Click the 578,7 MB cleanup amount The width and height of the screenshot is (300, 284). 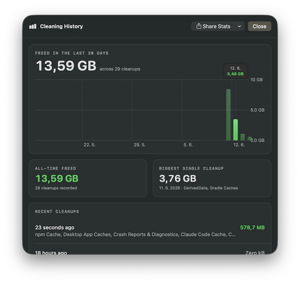click(252, 227)
